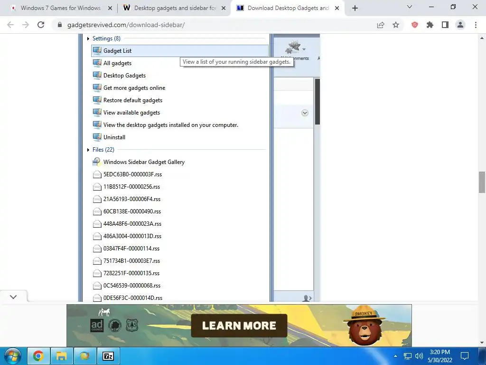Select View available gadgets entry

(132, 112)
